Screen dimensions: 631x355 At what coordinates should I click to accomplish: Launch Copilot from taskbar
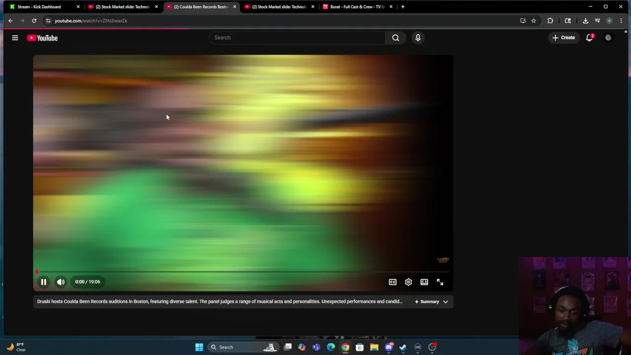(x=302, y=347)
